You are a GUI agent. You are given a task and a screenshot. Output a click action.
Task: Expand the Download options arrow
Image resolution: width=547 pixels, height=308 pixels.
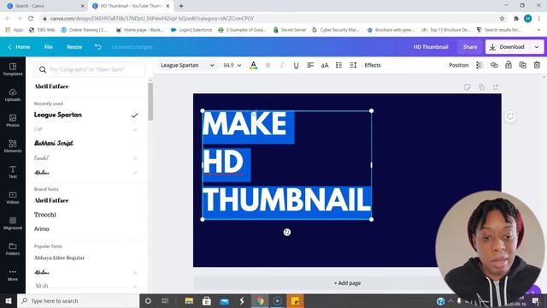pyautogui.click(x=537, y=47)
